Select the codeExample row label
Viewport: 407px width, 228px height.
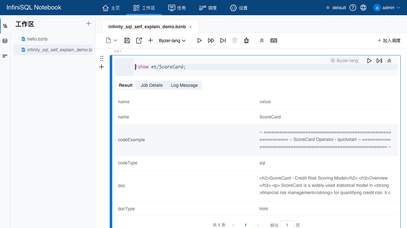point(131,140)
